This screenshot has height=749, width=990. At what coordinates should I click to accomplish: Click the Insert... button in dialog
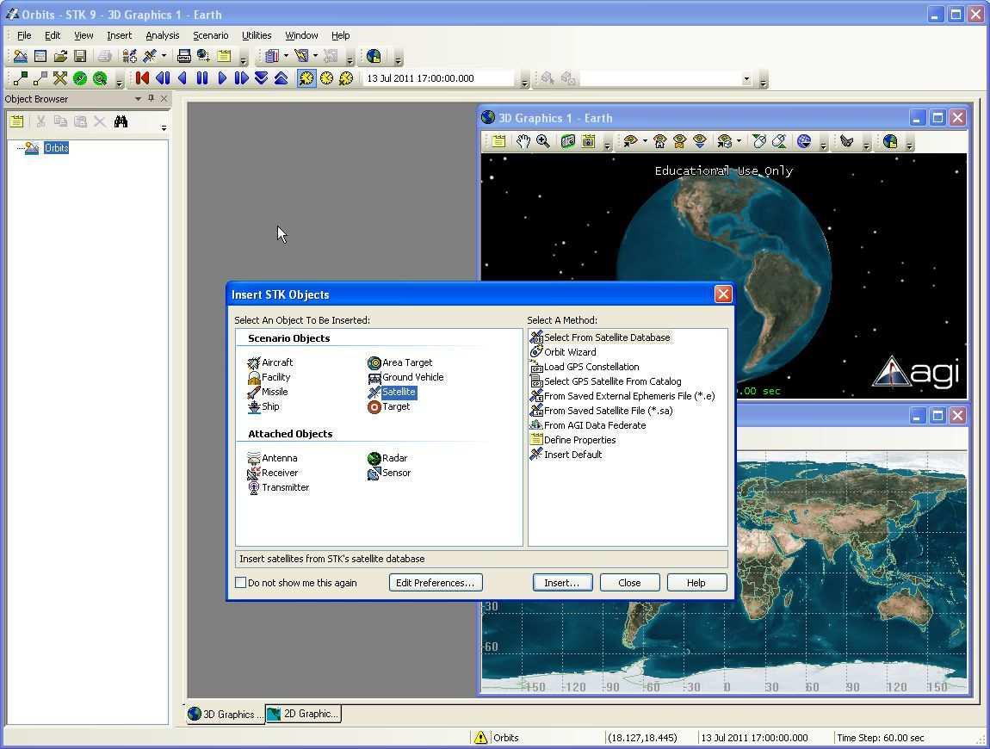click(562, 582)
